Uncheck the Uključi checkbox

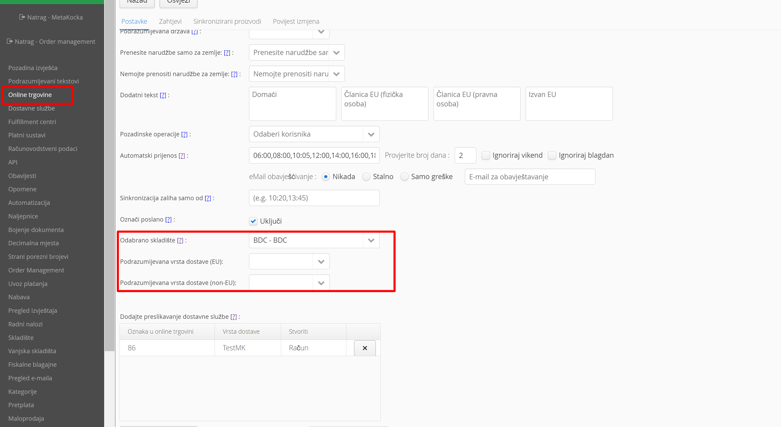pos(253,221)
